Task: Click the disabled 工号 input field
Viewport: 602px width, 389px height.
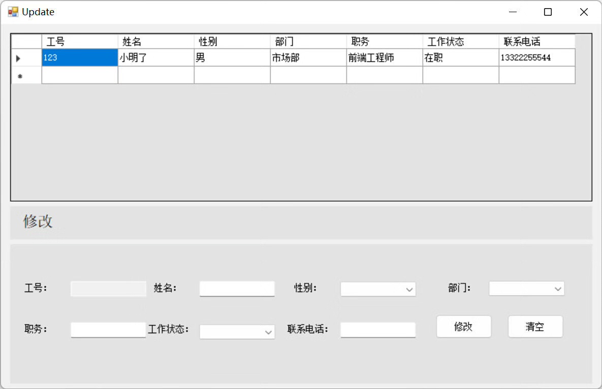Action: (x=108, y=288)
